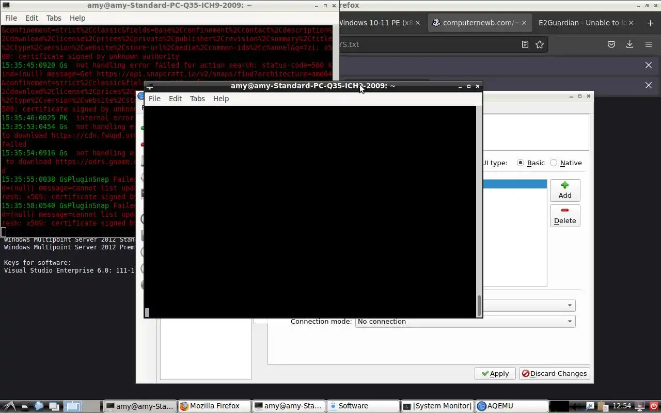Activate [System Monitor] taskbar button
This screenshot has width=661, height=413.
[437, 406]
